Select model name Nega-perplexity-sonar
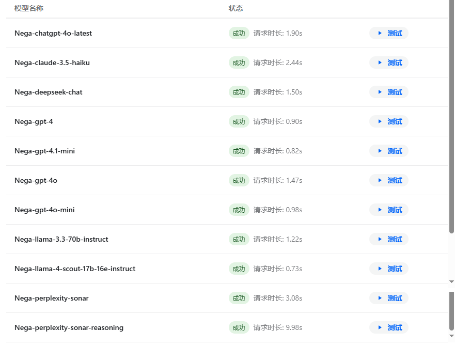The image size is (455, 346). tap(52, 298)
